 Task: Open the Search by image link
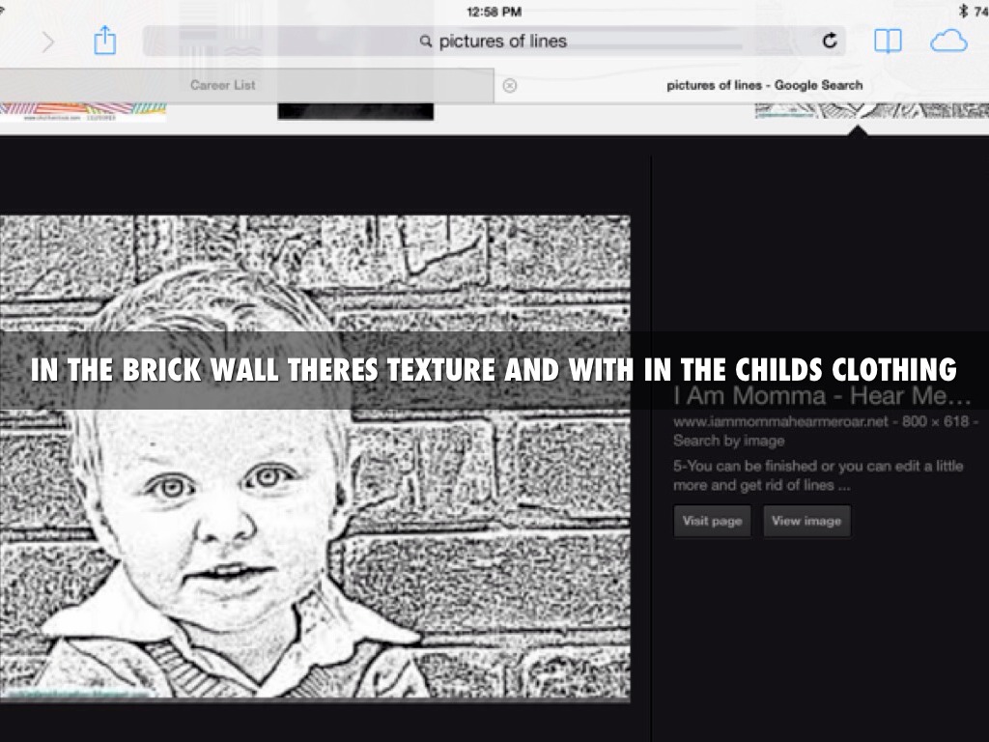pos(728,441)
